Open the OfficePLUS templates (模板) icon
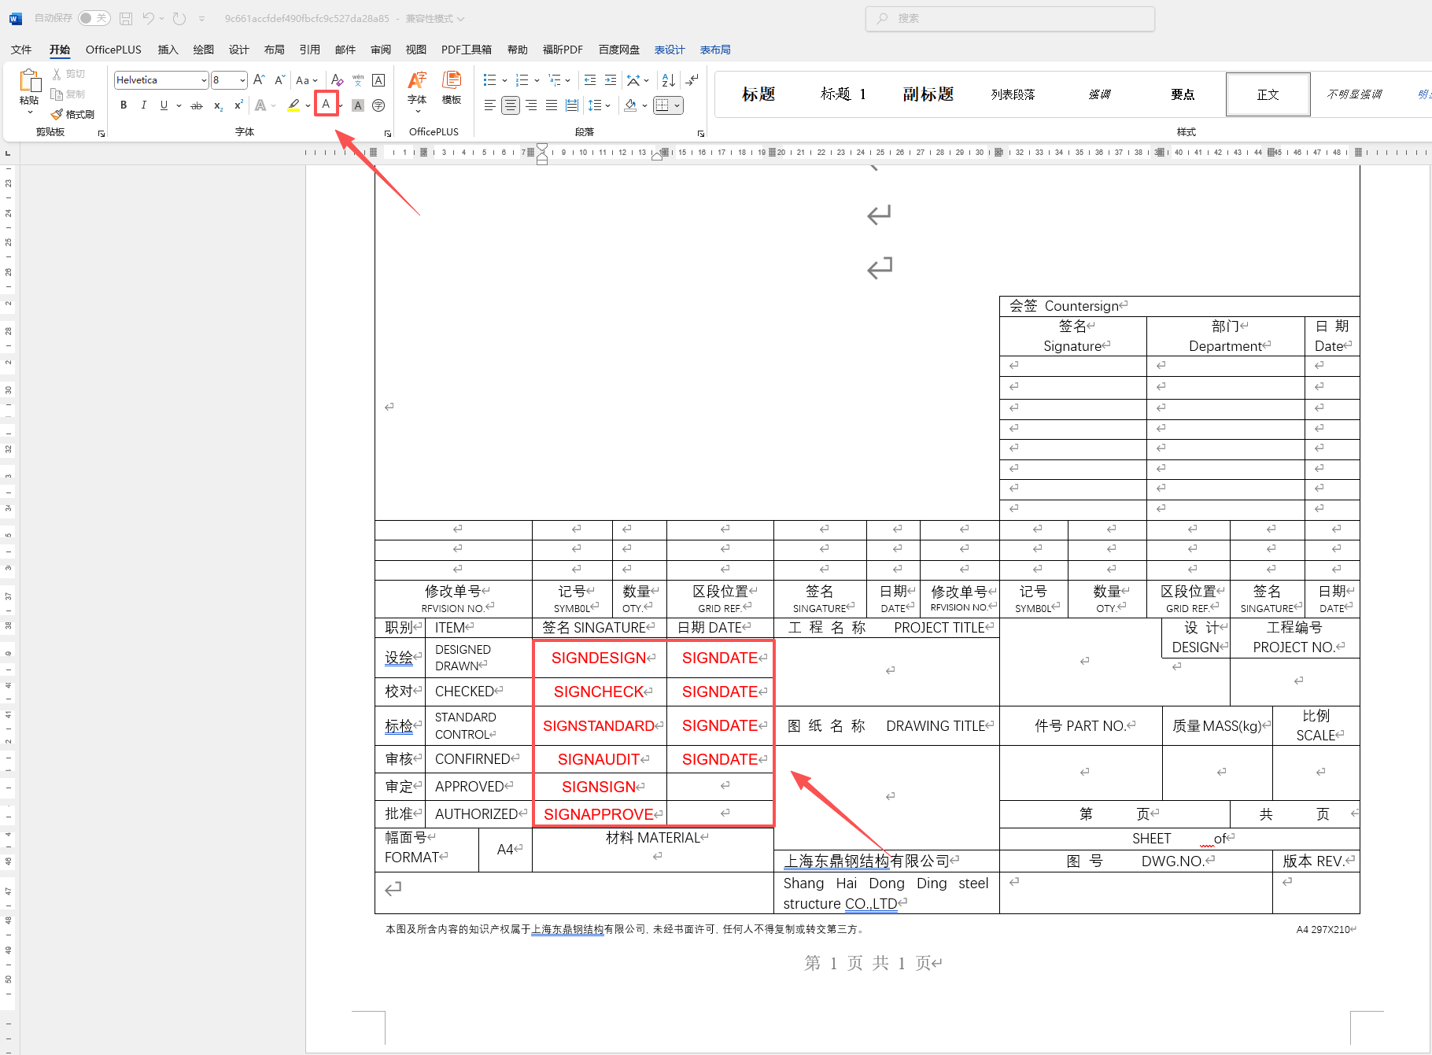This screenshot has height=1055, width=1432. click(452, 87)
